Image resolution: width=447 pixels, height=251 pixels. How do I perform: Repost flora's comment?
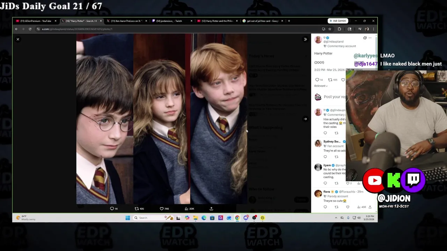pos(336,207)
